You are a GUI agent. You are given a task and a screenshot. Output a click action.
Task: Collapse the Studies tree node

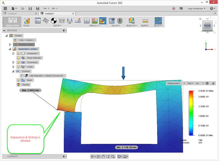click(6, 36)
